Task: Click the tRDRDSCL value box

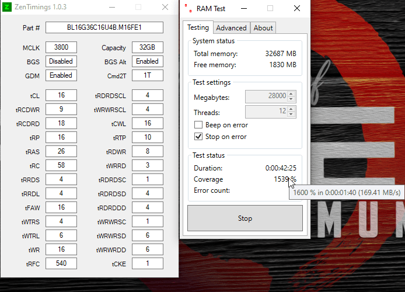Action: 148,95
